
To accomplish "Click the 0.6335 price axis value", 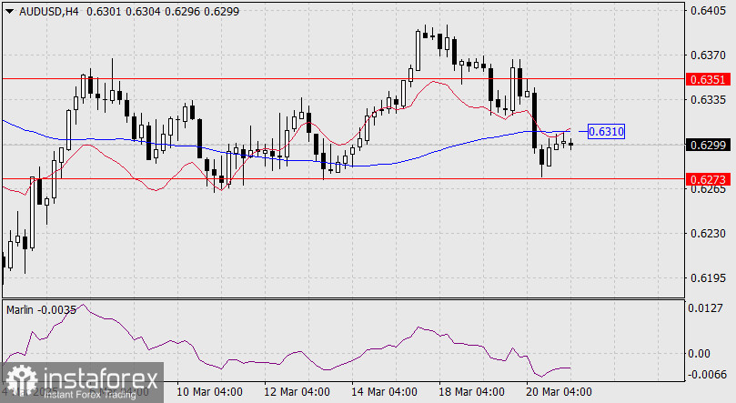I will (708, 100).
